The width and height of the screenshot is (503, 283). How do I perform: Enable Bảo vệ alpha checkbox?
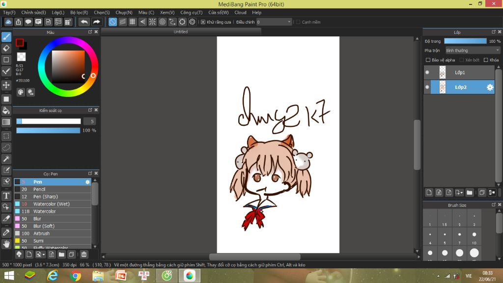coord(428,60)
